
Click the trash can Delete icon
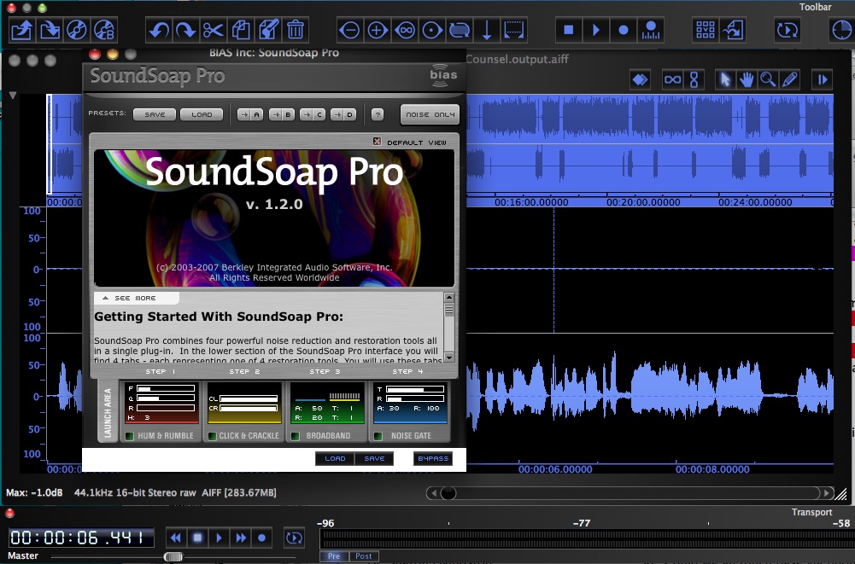(296, 30)
